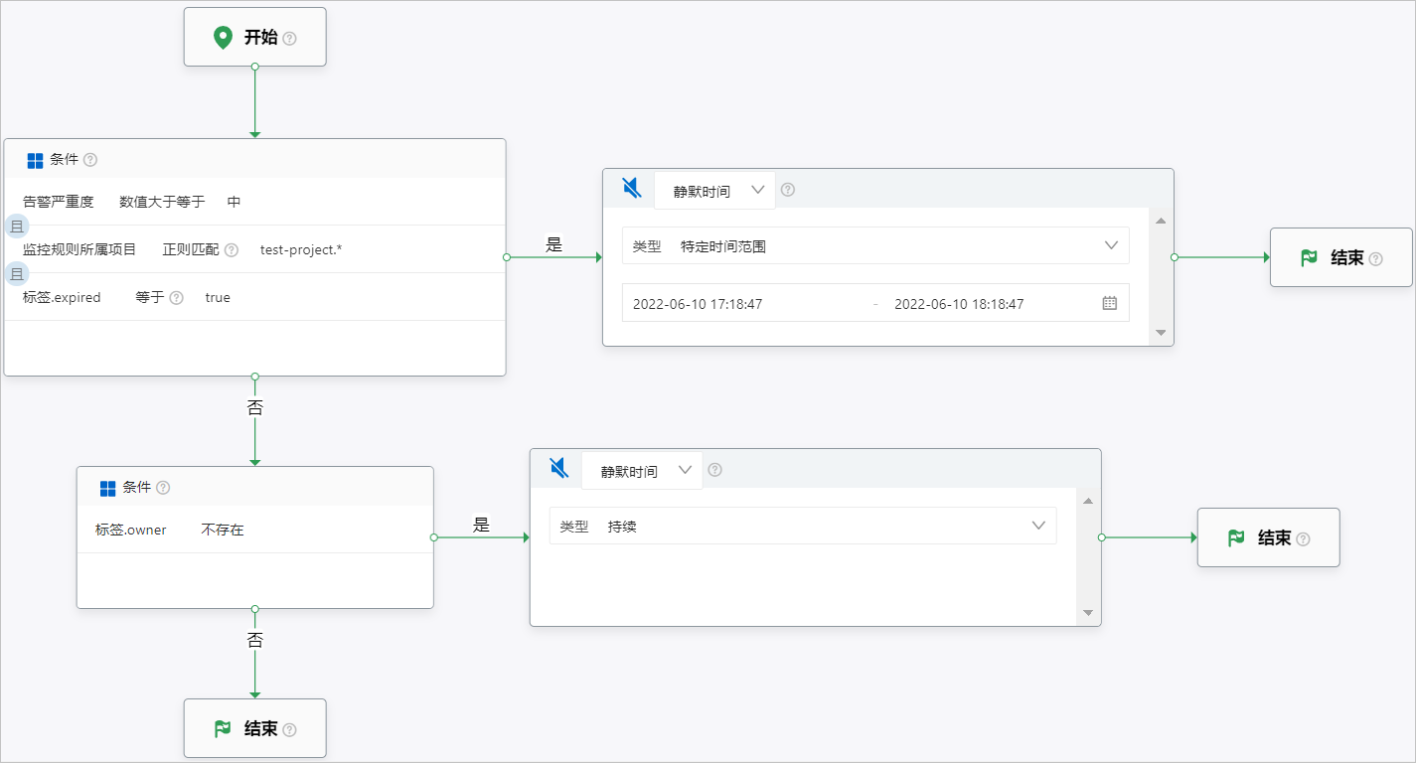The width and height of the screenshot is (1416, 763).
Task: Open help icon next to upper 条件 title
Action: pos(90,160)
